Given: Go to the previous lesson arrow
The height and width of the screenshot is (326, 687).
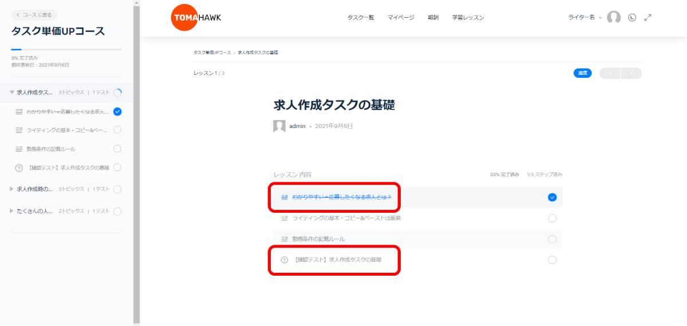Looking at the screenshot, I should pyautogui.click(x=610, y=73).
